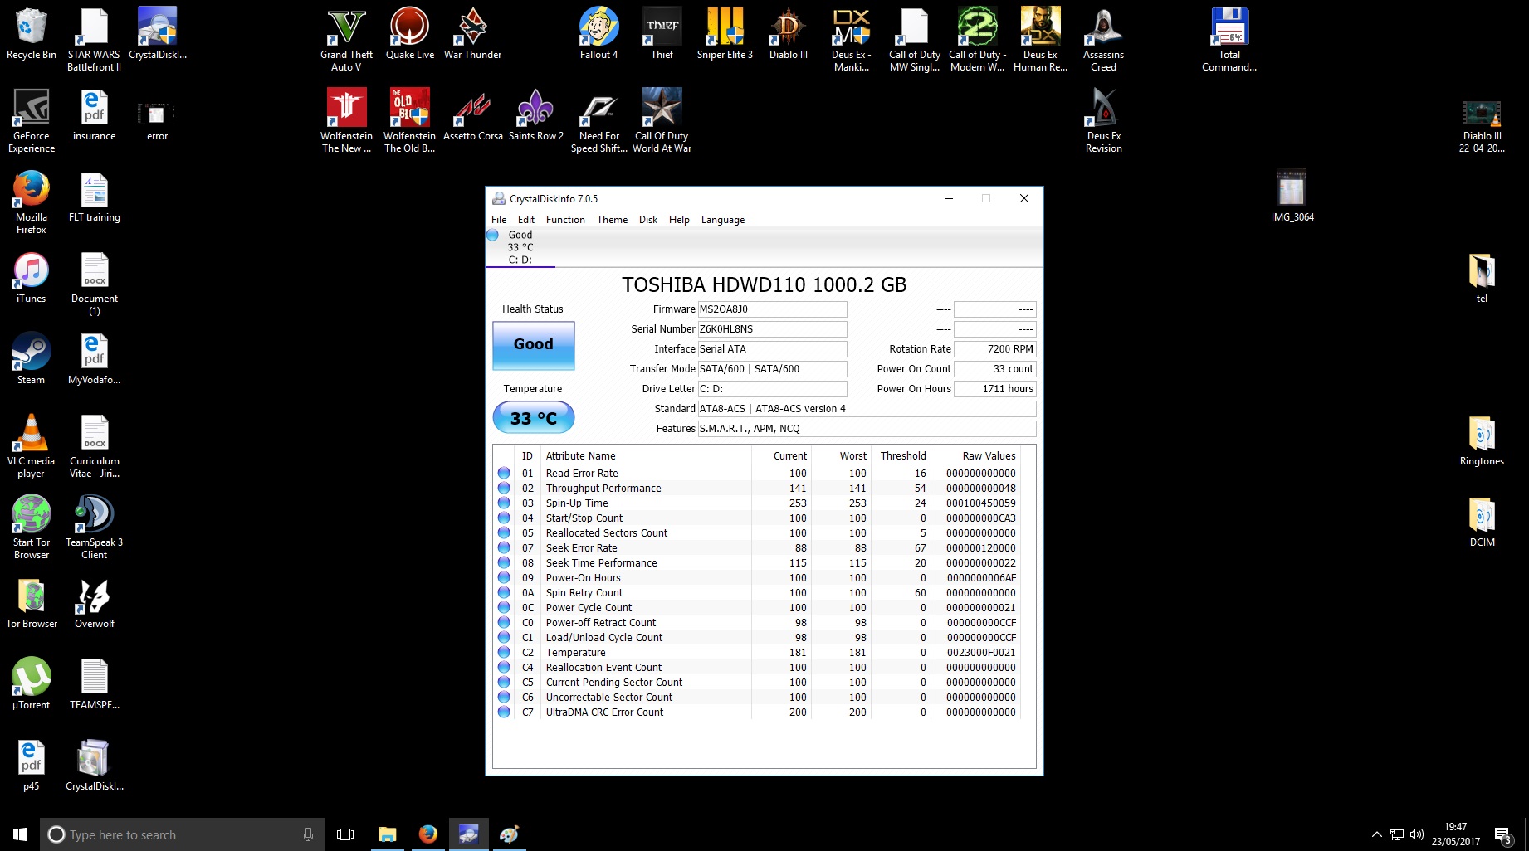Select the IMG_3064 image file

click(x=1292, y=197)
